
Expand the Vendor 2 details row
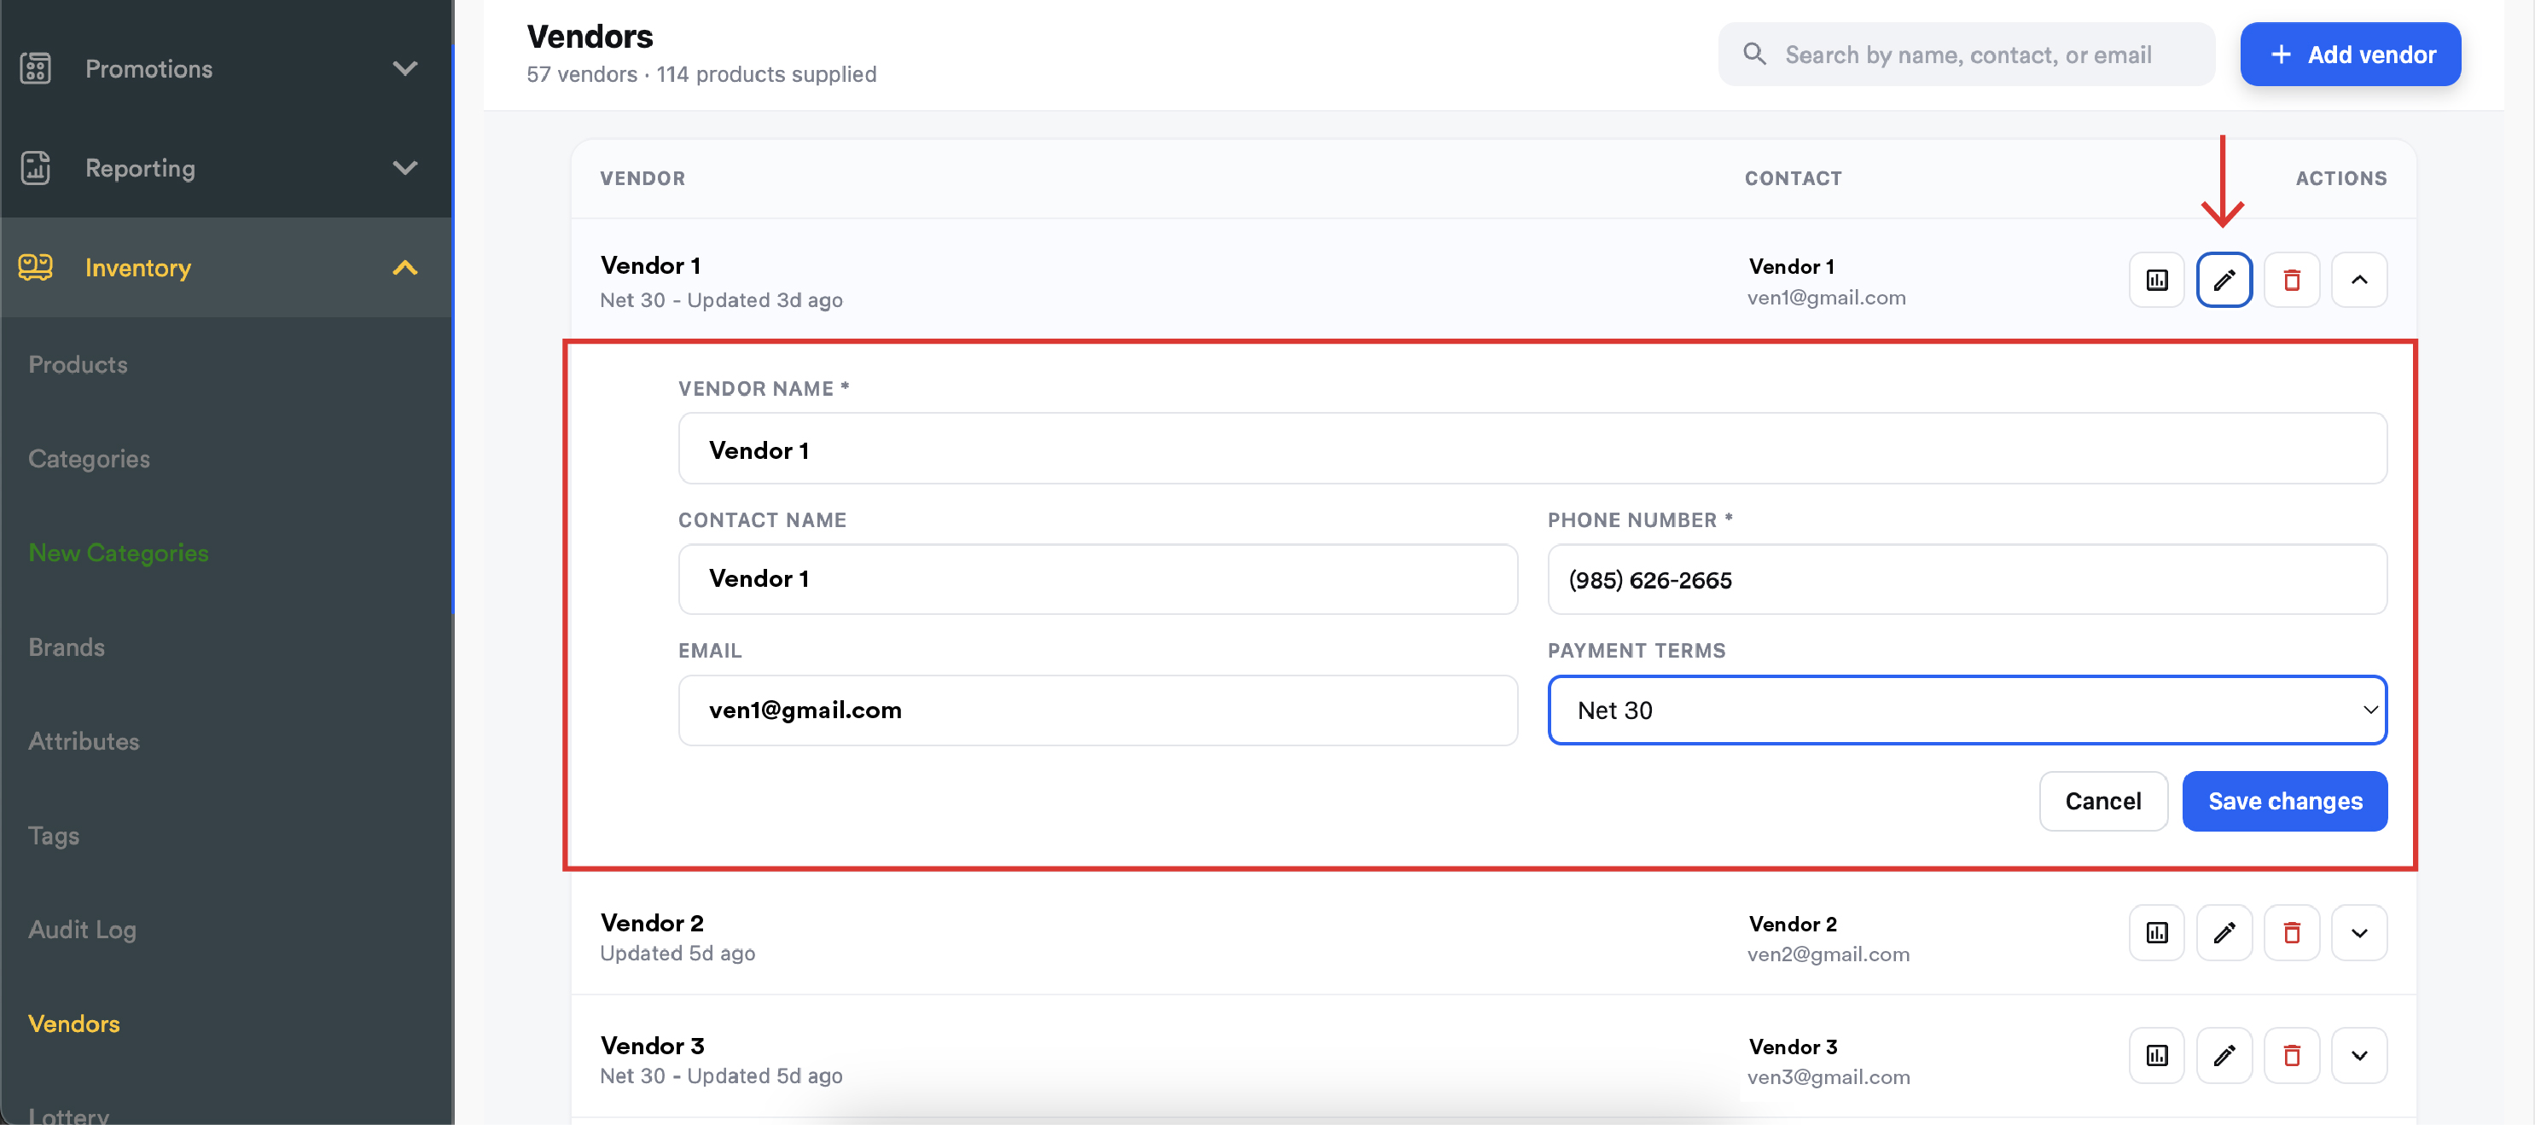[x=2359, y=932]
